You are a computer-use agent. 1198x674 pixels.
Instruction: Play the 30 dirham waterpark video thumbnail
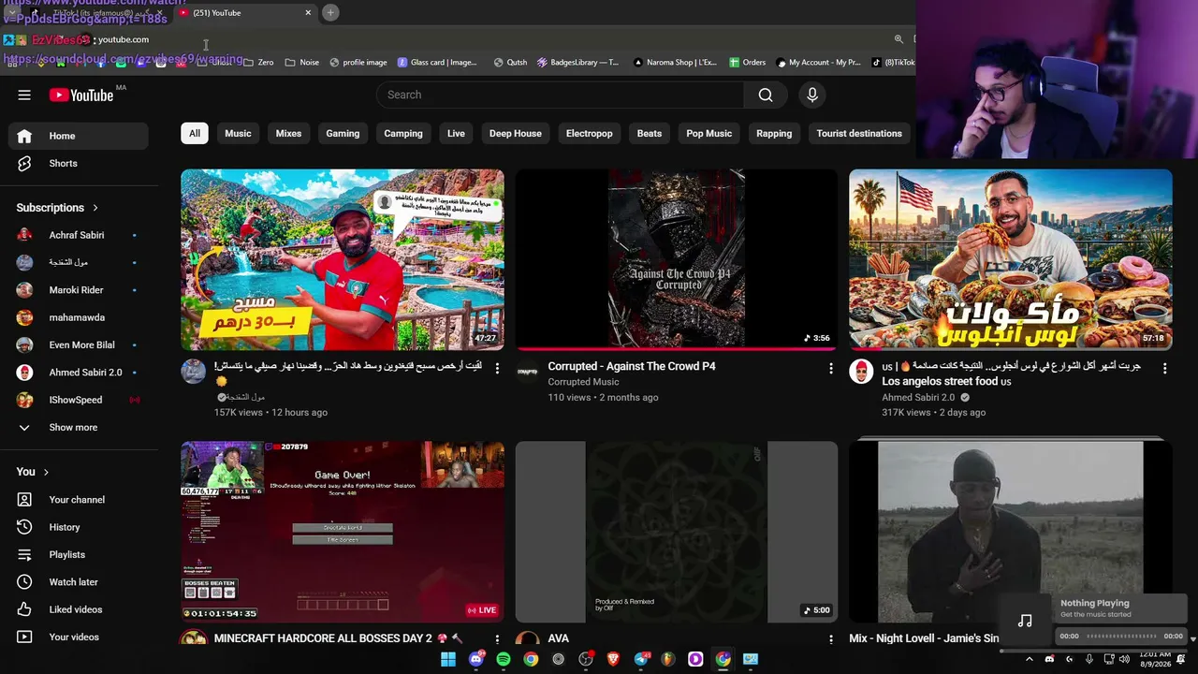click(x=343, y=259)
